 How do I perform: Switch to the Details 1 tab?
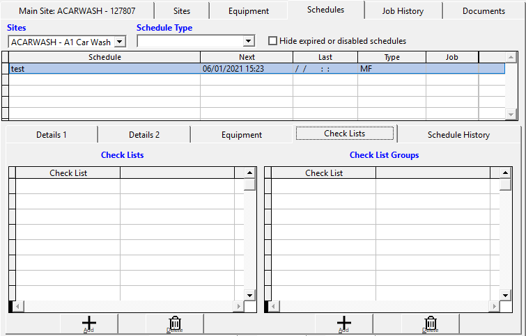[52, 134]
